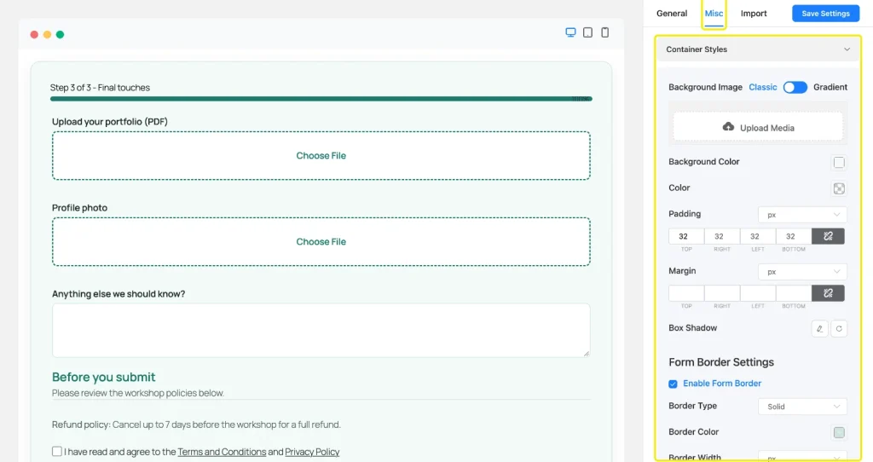Click 'Gradient' background option label

coord(830,88)
